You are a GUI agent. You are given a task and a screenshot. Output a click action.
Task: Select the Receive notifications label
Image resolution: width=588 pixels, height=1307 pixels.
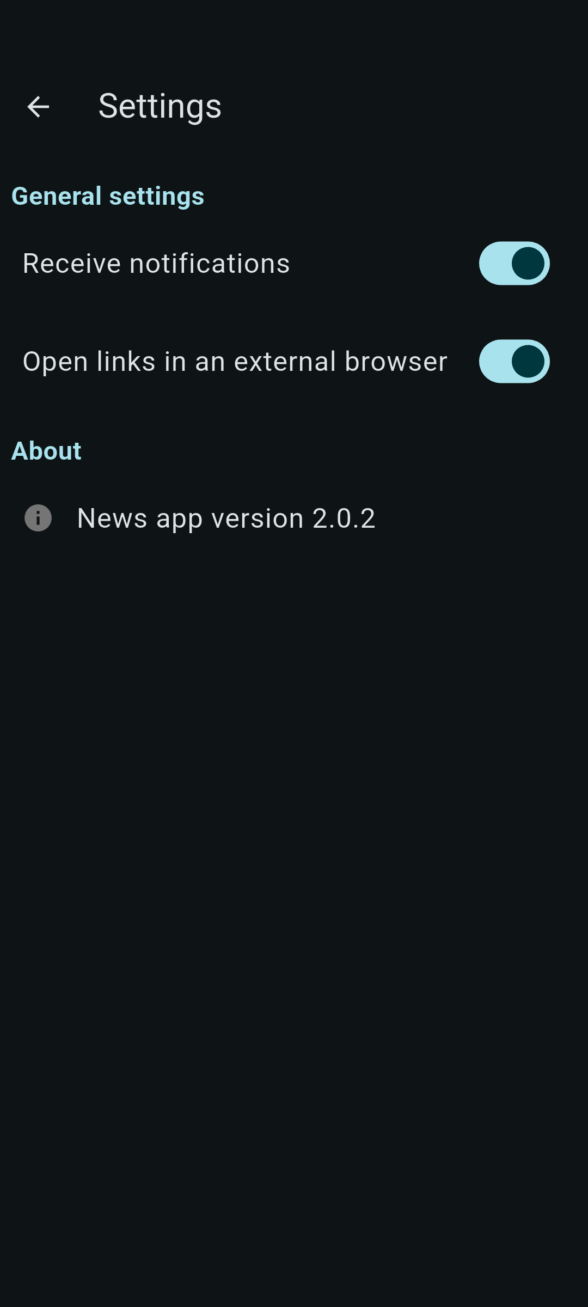tap(156, 264)
